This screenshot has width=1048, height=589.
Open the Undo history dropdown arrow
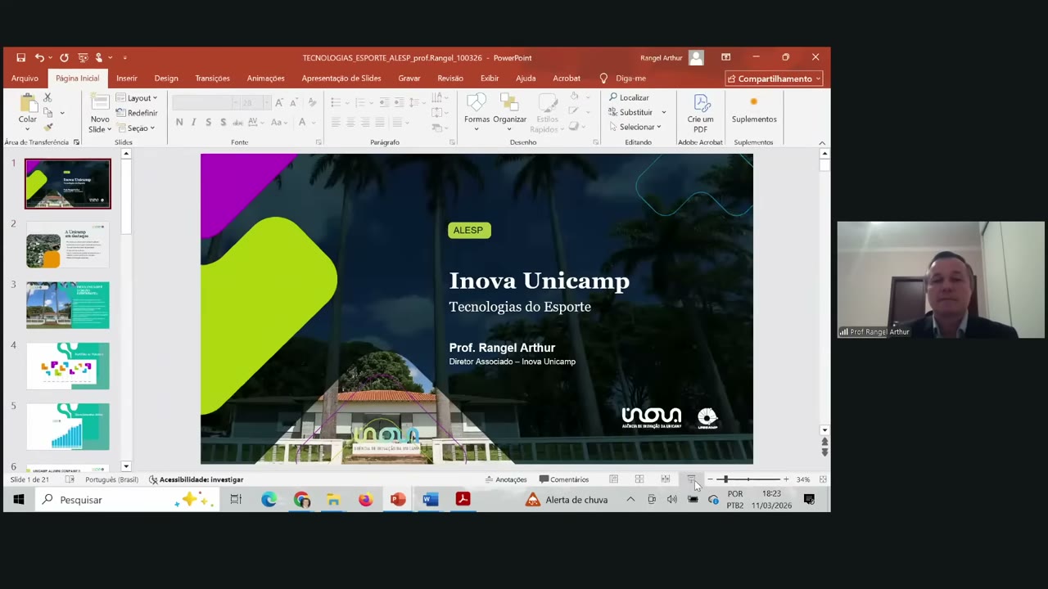tap(50, 58)
